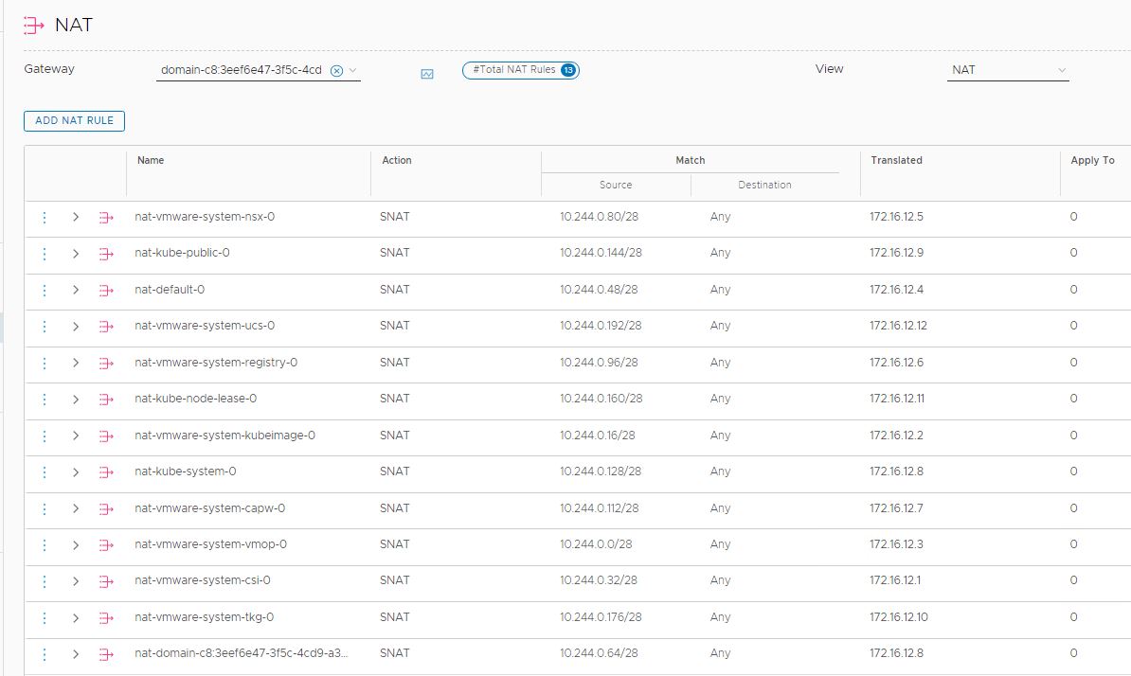Expand the nat-vmware-system-capw-0 rule row
This screenshot has height=676, width=1131.
coord(76,508)
